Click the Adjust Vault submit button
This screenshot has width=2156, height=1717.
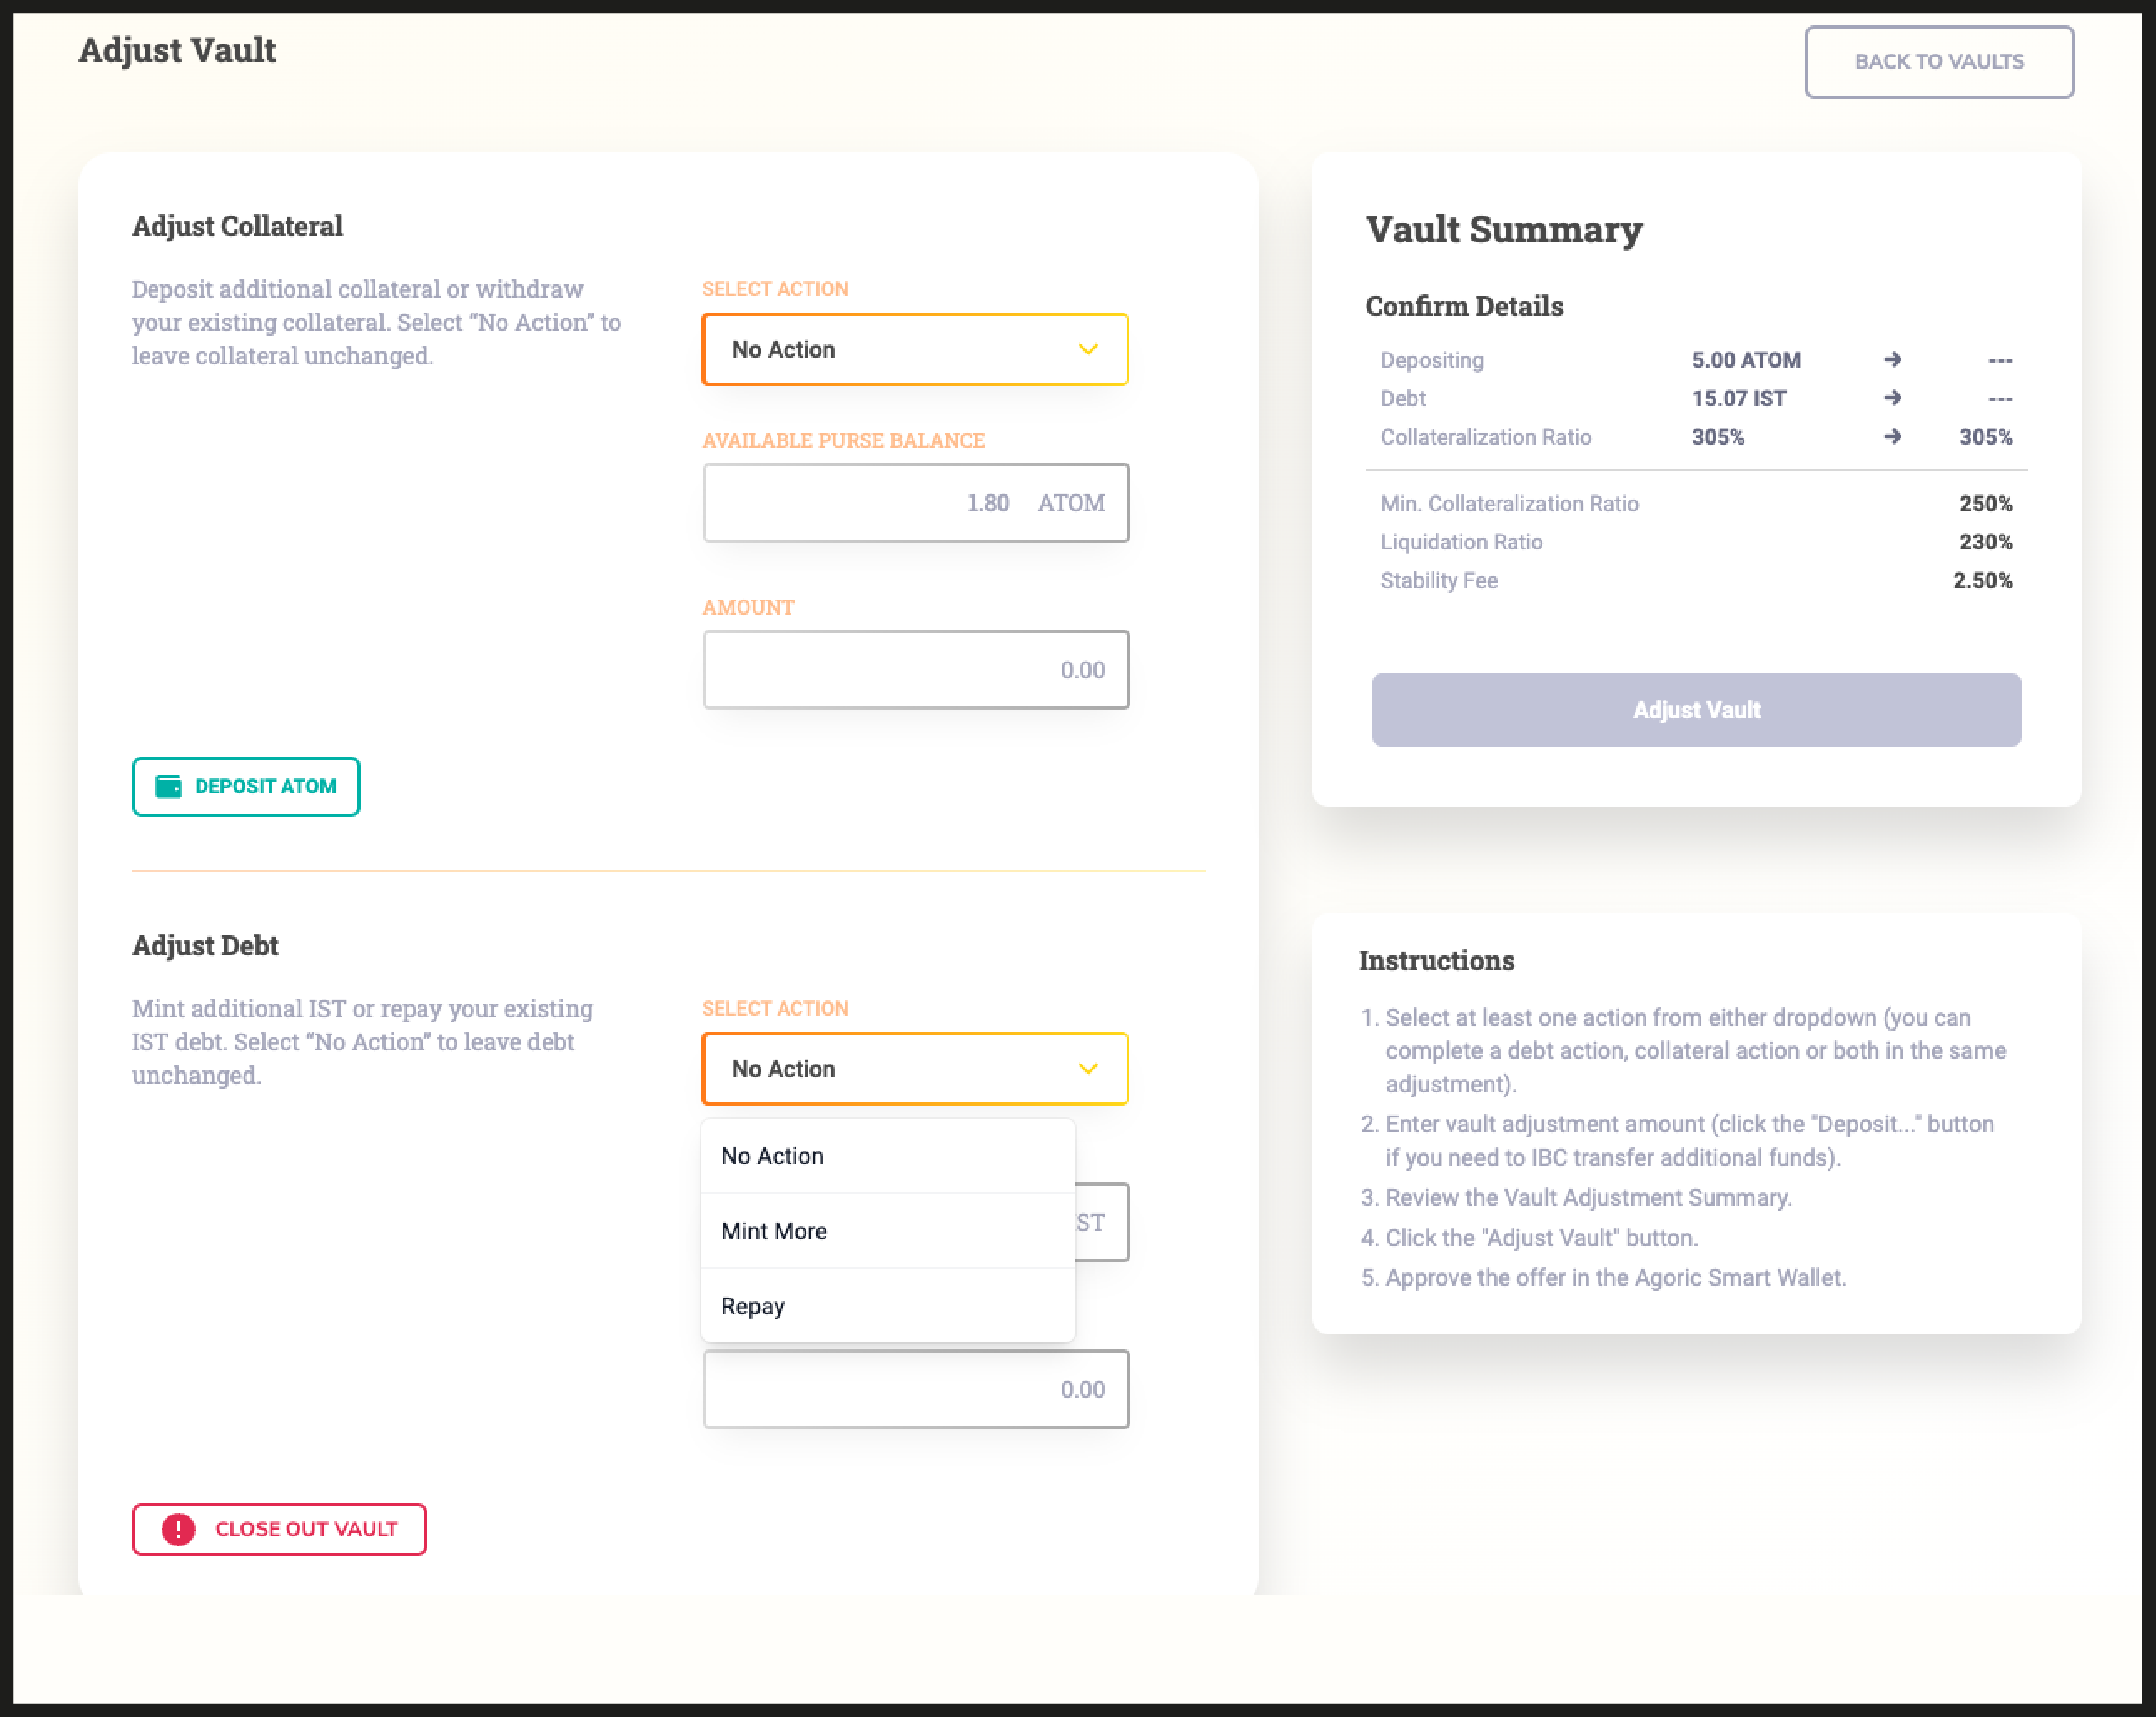1695,710
